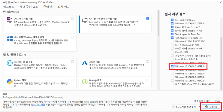Check Windows 10 SDK(10.0.10240.0)
223x112 pixels.
pyautogui.click(x=172, y=80)
